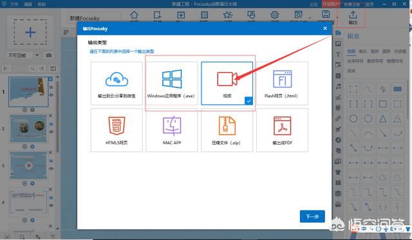Click the home toolbar icon
The height and width of the screenshot is (240, 412).
(134, 15)
